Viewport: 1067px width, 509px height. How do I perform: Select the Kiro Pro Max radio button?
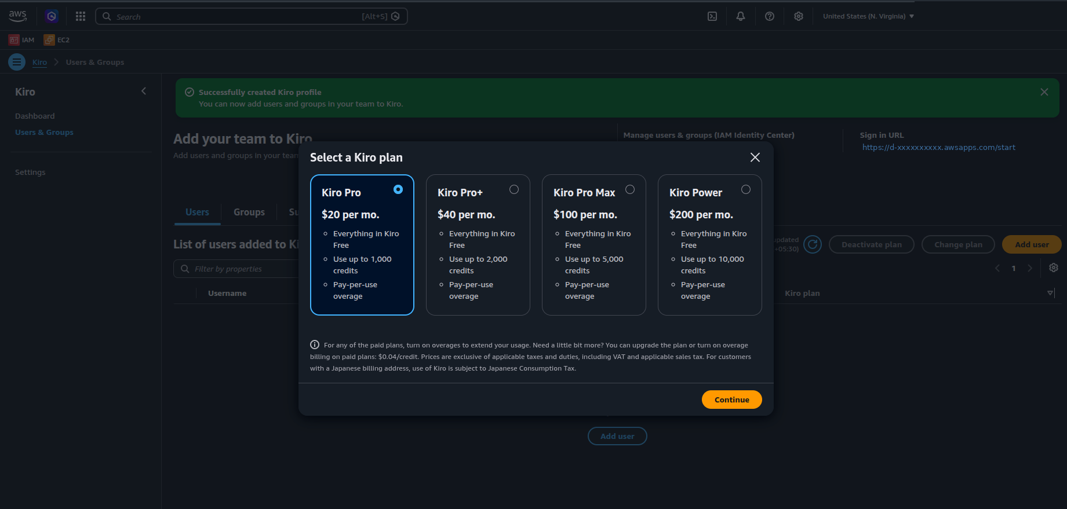pyautogui.click(x=630, y=189)
